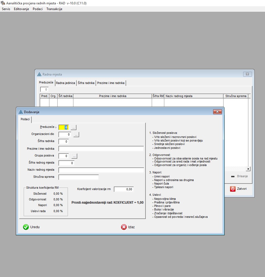Click the green checkmark Uredu icon

coord(26,227)
